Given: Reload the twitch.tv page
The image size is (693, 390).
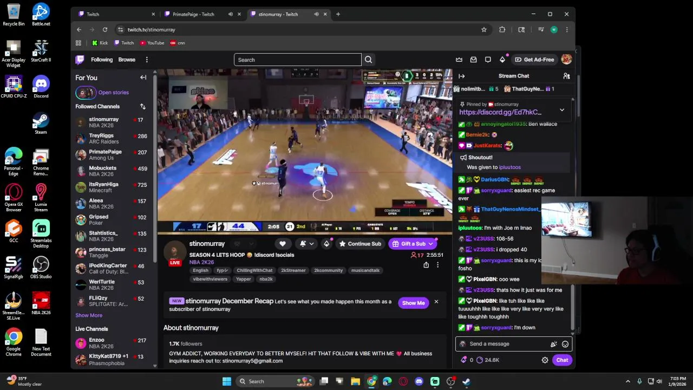Looking at the screenshot, I should coord(105,30).
